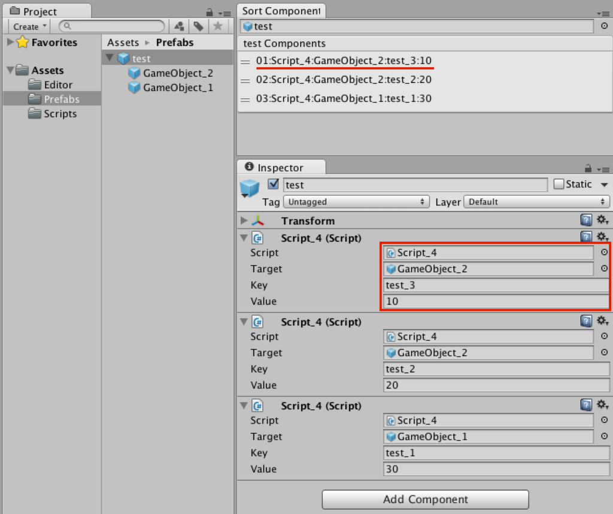Click the Key field containing test_1

(496, 452)
